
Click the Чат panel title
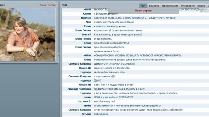pos(65,5)
